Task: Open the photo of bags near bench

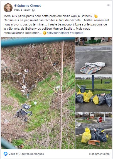Action: pos(94,93)
